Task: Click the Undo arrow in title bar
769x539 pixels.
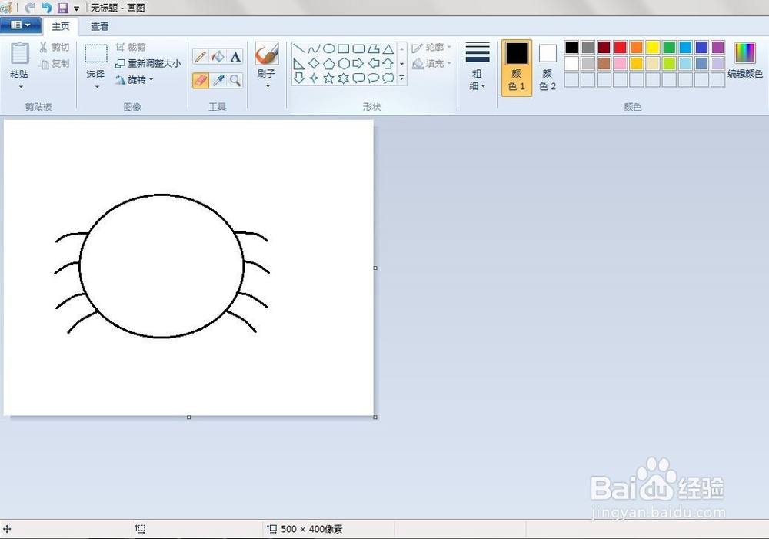Action: 47,8
